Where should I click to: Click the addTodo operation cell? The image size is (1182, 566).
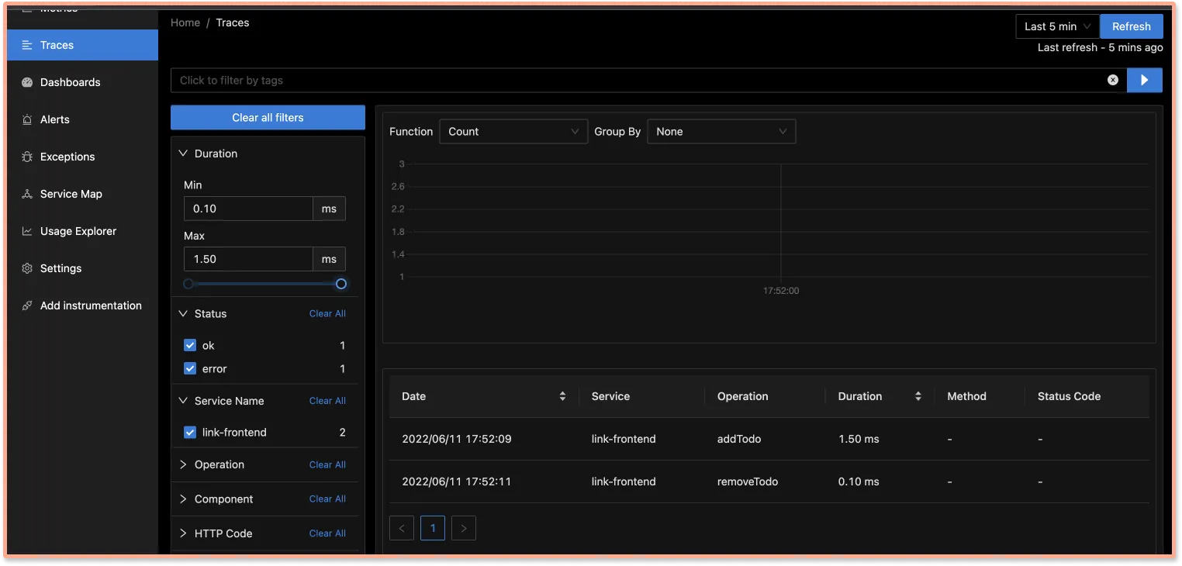click(x=739, y=439)
